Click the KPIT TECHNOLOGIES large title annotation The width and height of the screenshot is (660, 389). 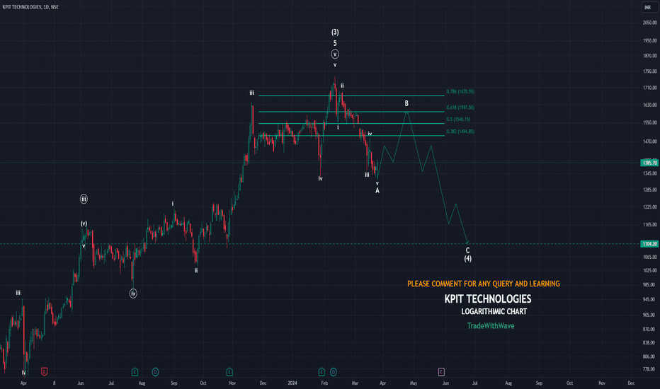[488, 299]
